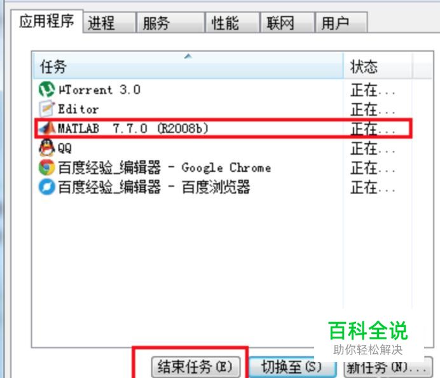Open the 服务 tab
This screenshot has width=440, height=378.
click(170, 22)
